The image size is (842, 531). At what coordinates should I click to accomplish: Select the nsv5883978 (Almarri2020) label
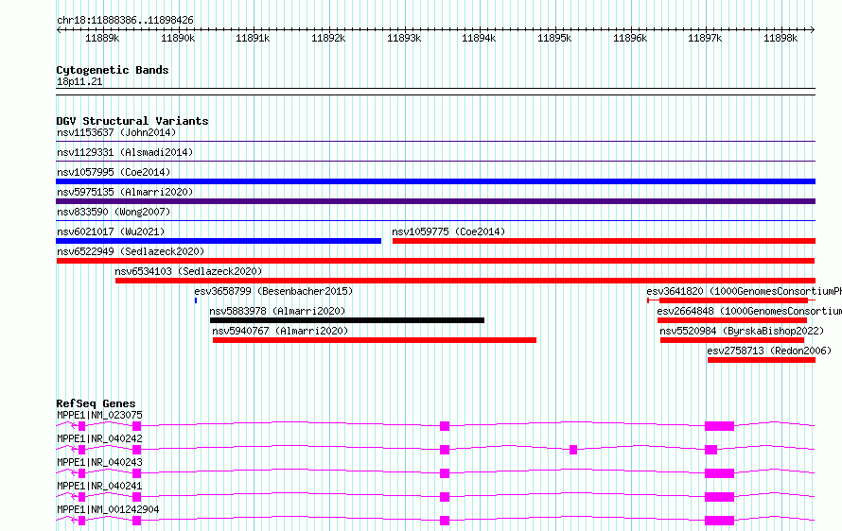point(277,311)
